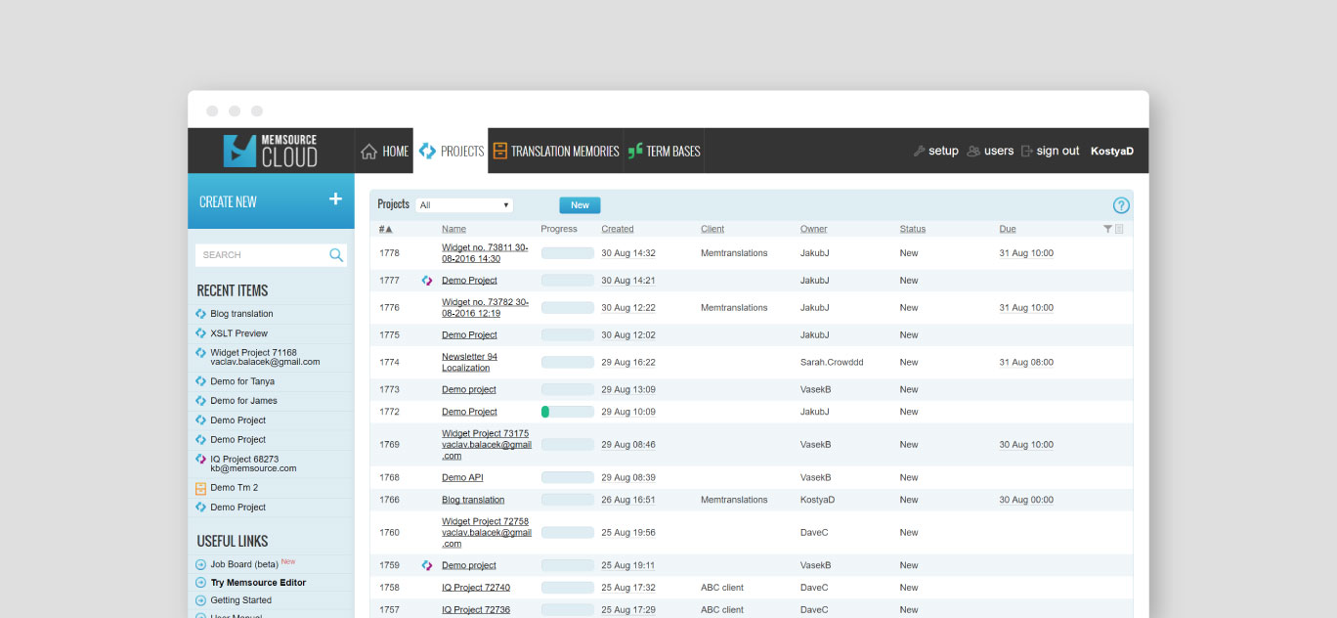Select the Home icon in the navigation bar

point(367,151)
